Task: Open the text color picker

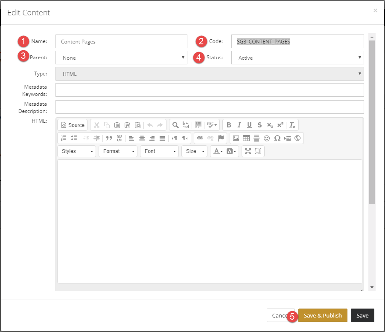Action: coord(218,151)
